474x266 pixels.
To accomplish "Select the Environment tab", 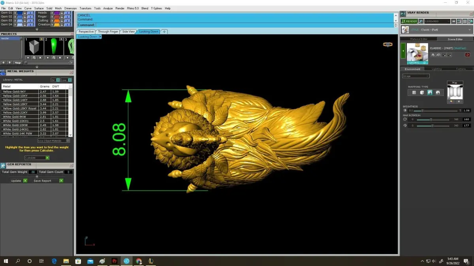I will pyautogui.click(x=412, y=69).
